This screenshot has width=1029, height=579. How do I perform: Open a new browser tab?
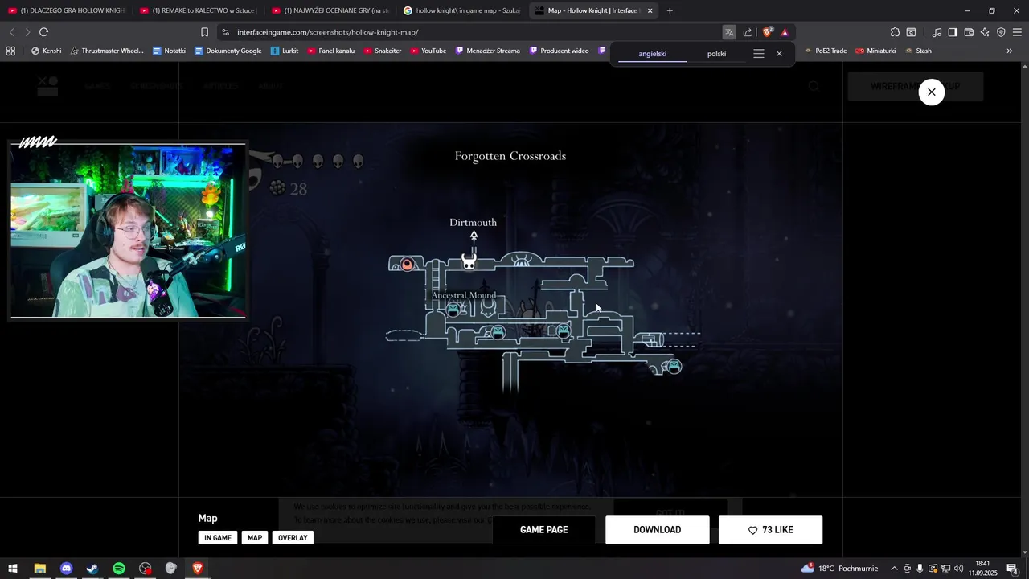point(670,10)
